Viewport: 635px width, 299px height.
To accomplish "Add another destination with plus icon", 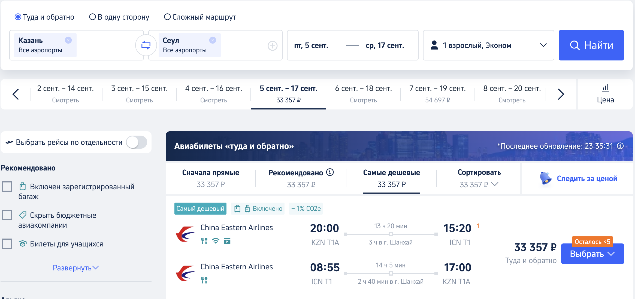I will pos(273,46).
